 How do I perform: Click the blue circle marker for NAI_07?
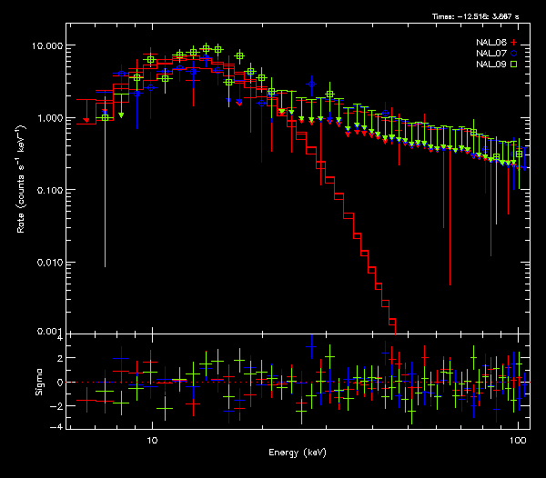(514, 55)
